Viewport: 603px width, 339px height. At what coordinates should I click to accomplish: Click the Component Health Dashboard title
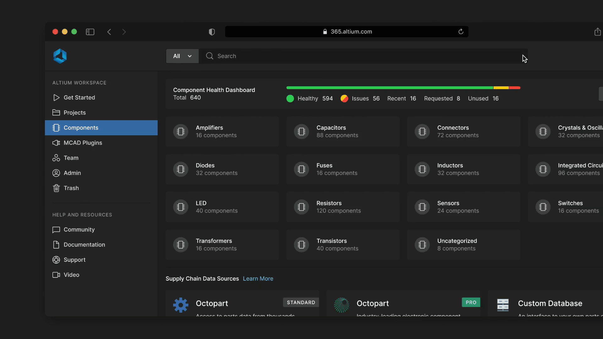[214, 90]
